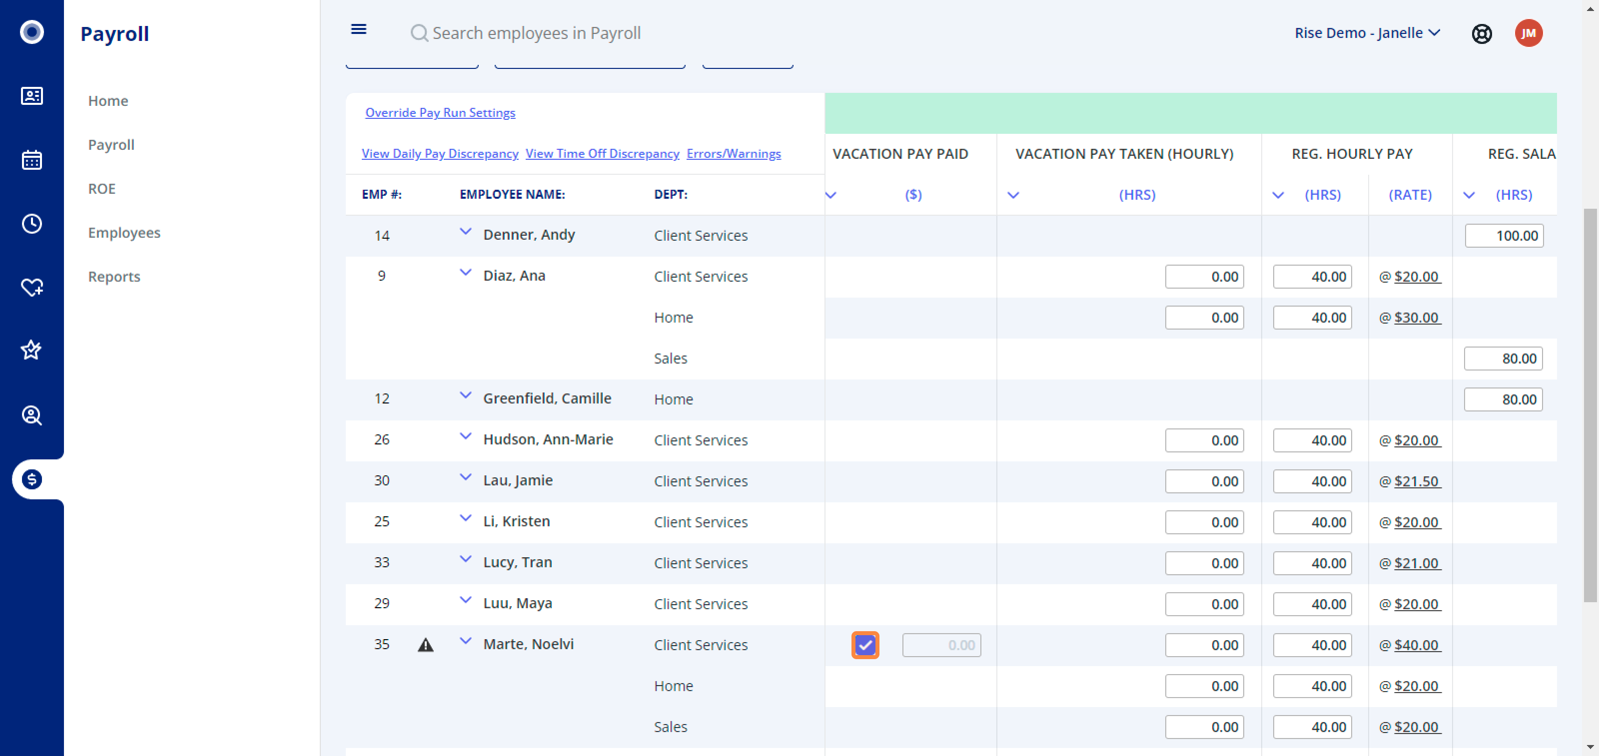The height and width of the screenshot is (756, 1599).
Task: Expand Marte, Noelvi row chevron
Action: 465,641
